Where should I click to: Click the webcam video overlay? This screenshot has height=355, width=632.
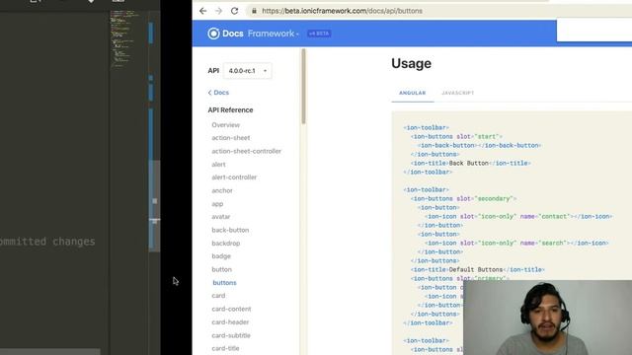pyautogui.click(x=547, y=318)
